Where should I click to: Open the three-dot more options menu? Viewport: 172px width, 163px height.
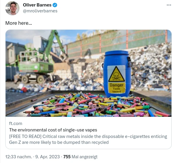[x=169, y=5]
